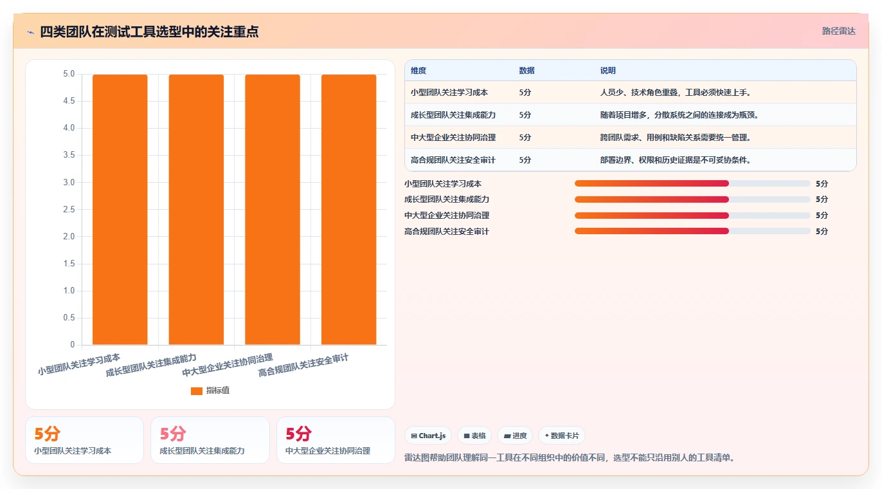Click the page title 四类团队在测试工具选型中的关注重点
The image size is (882, 489).
click(x=149, y=32)
